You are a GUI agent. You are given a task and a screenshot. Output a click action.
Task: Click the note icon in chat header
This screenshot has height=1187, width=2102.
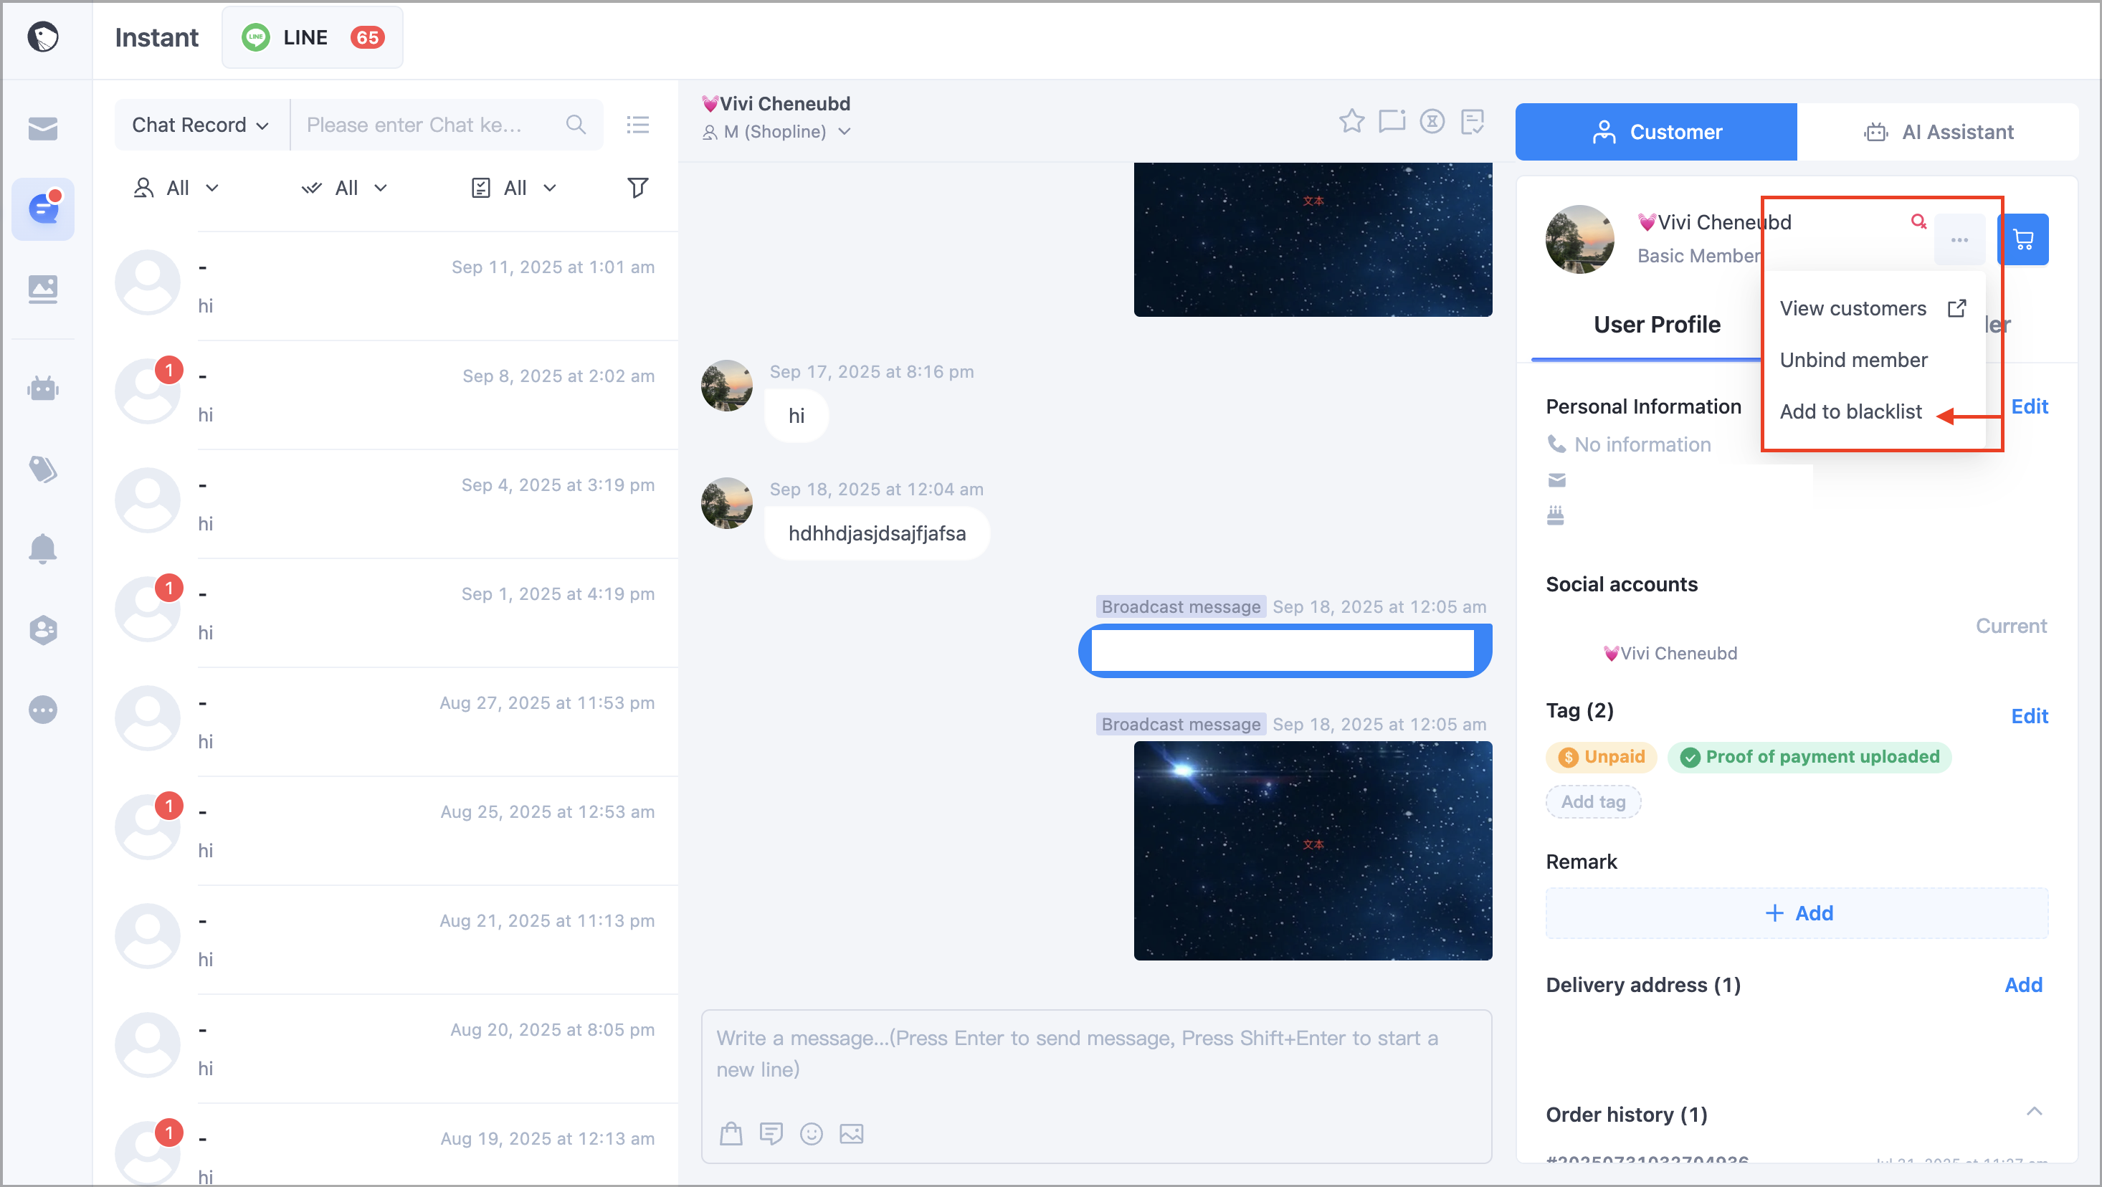coord(1472,122)
